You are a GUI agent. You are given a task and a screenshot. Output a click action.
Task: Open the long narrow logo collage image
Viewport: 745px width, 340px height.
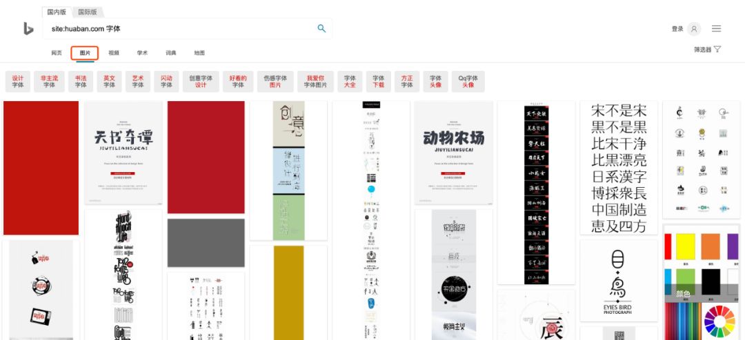point(371,220)
